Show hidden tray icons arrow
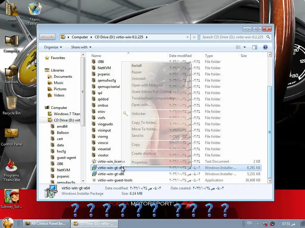Screen dimensions: 305x228 point(258,224)
